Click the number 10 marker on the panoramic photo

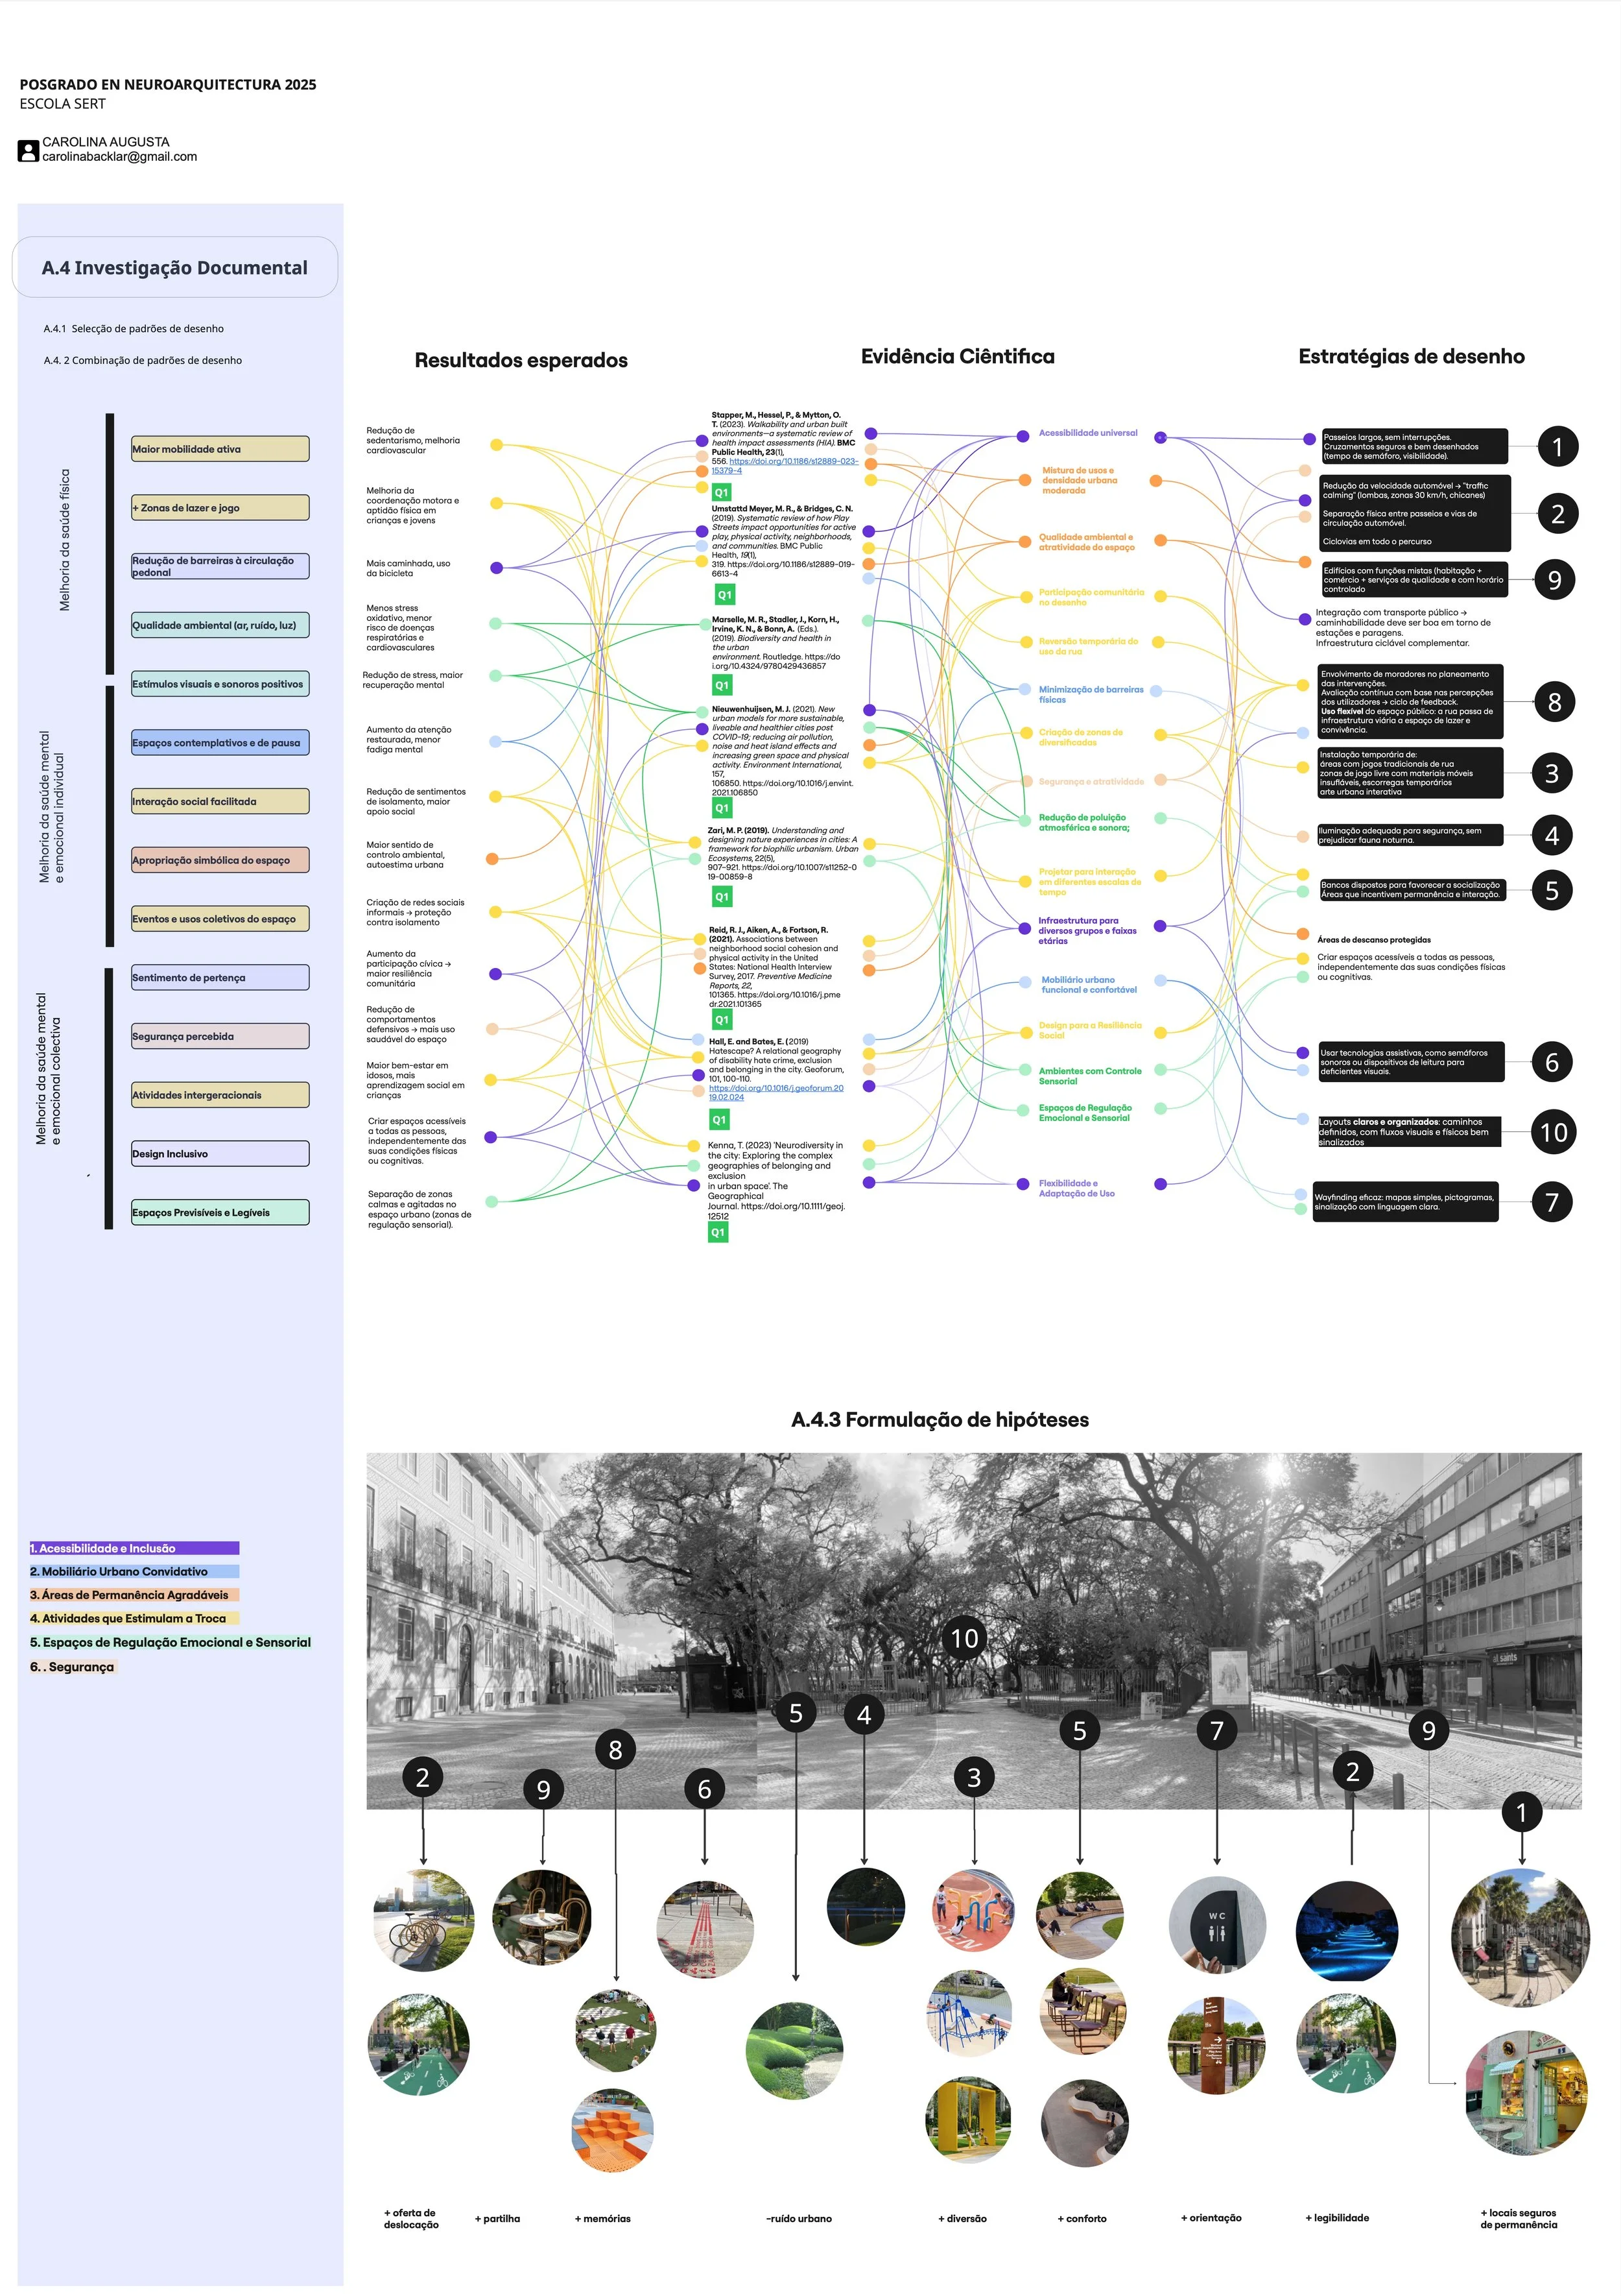[x=964, y=1638]
